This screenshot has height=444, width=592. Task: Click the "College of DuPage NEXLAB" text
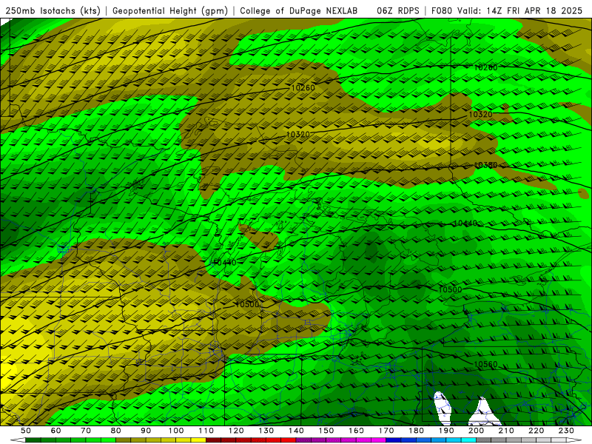pyautogui.click(x=299, y=11)
